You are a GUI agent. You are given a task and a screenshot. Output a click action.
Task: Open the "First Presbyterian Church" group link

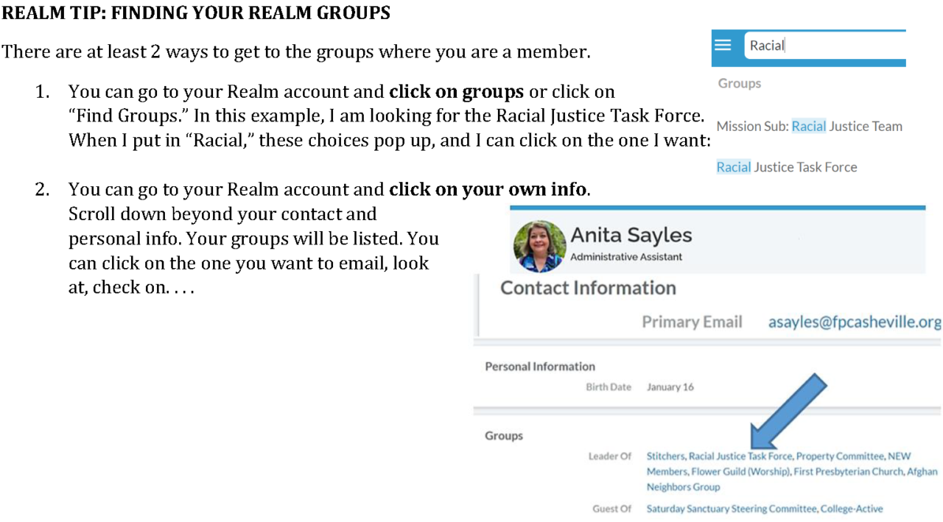pyautogui.click(x=849, y=472)
